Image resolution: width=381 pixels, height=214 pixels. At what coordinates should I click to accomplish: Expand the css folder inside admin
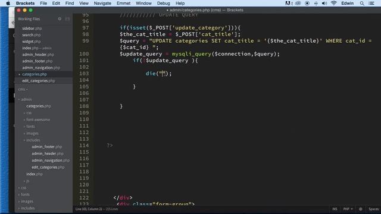(24, 113)
